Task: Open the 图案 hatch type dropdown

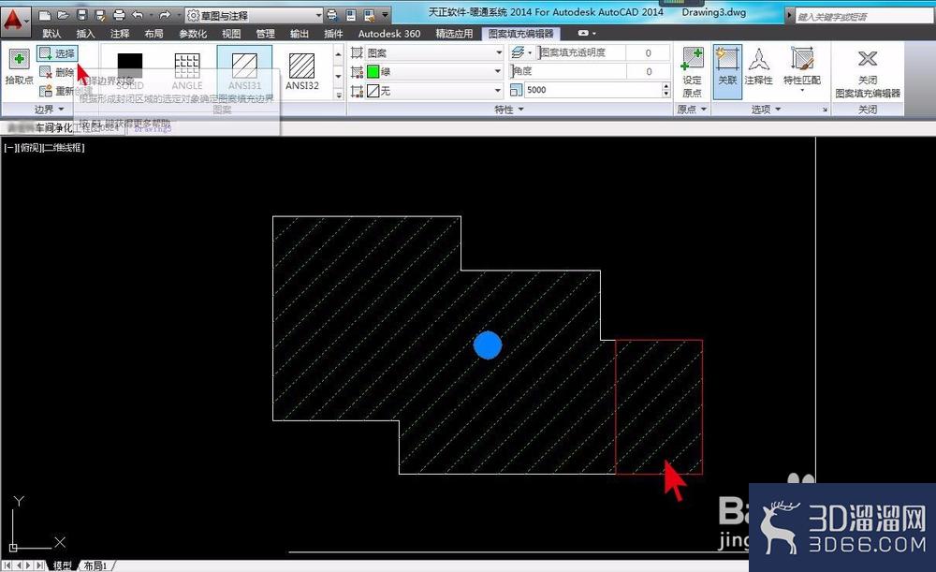Action: tap(435, 53)
